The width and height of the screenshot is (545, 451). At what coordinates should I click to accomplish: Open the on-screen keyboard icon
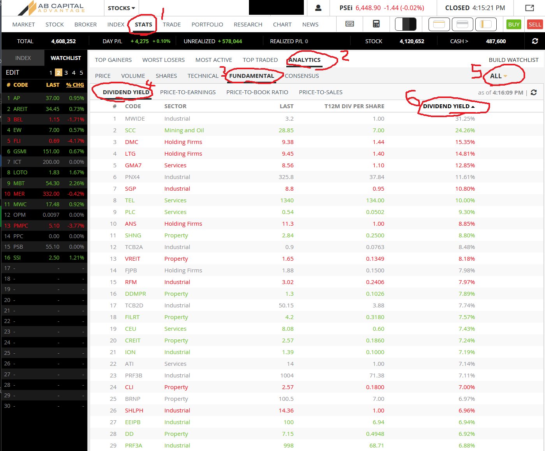[x=349, y=24]
